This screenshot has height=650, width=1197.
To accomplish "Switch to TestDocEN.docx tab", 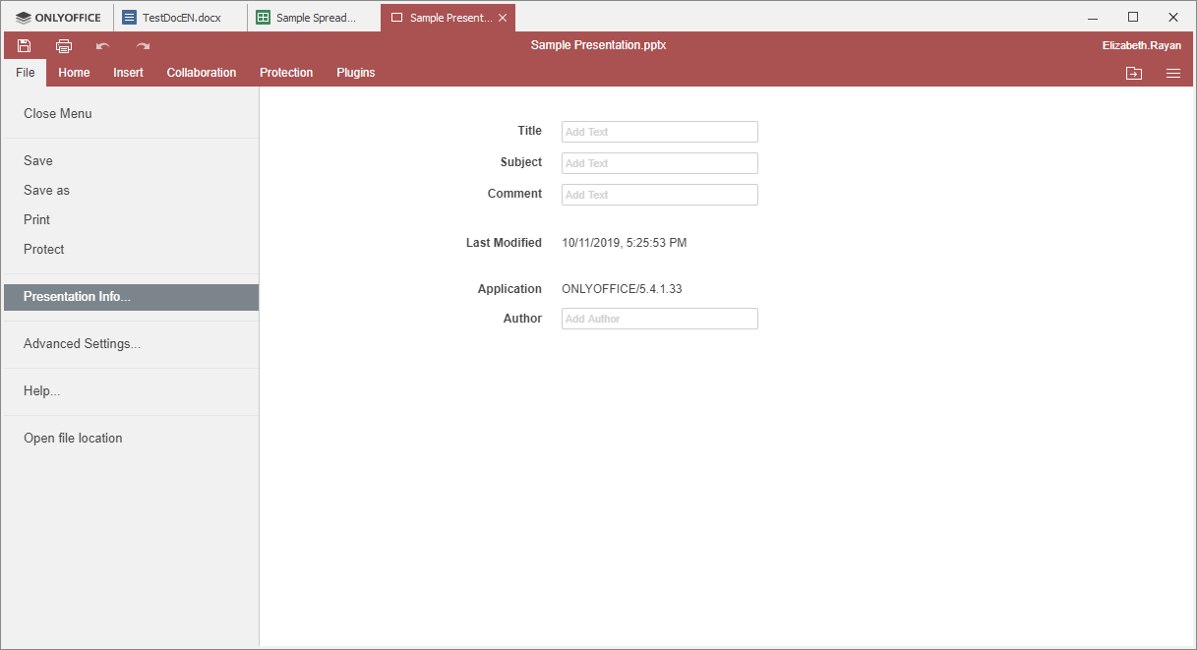I will (x=180, y=18).
